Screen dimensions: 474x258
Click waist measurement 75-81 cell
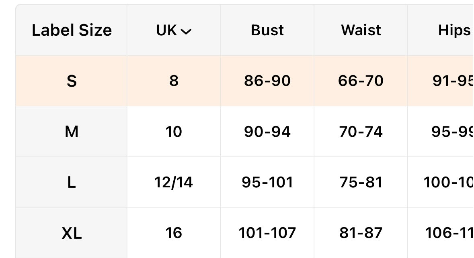361,183
